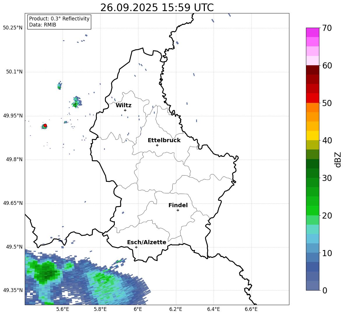
Task: Click the small green echo cell west of Wiltz
Action: [76, 103]
